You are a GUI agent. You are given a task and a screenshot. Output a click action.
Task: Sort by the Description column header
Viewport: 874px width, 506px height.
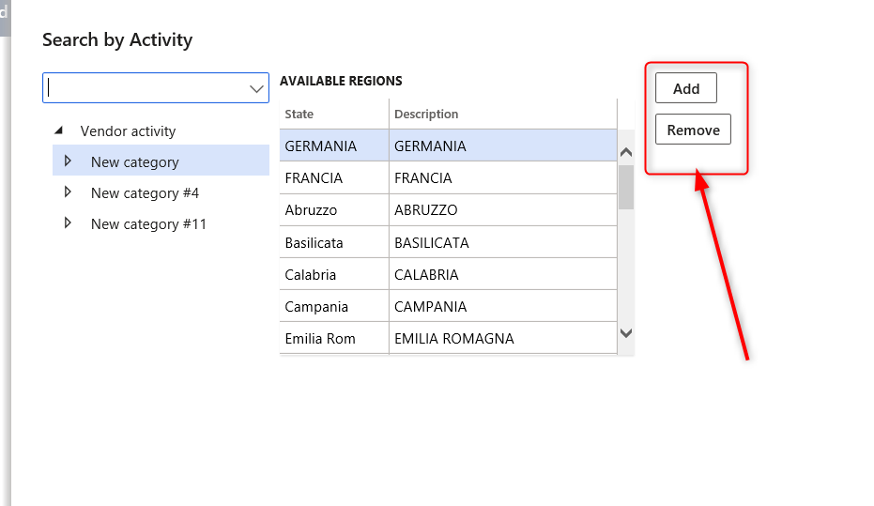(x=426, y=114)
